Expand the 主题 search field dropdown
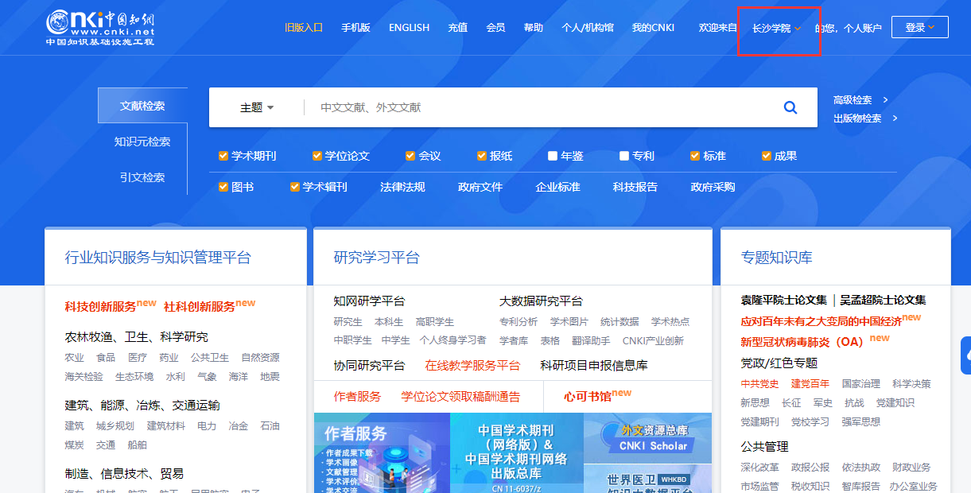The width and height of the screenshot is (971, 493). click(x=257, y=107)
